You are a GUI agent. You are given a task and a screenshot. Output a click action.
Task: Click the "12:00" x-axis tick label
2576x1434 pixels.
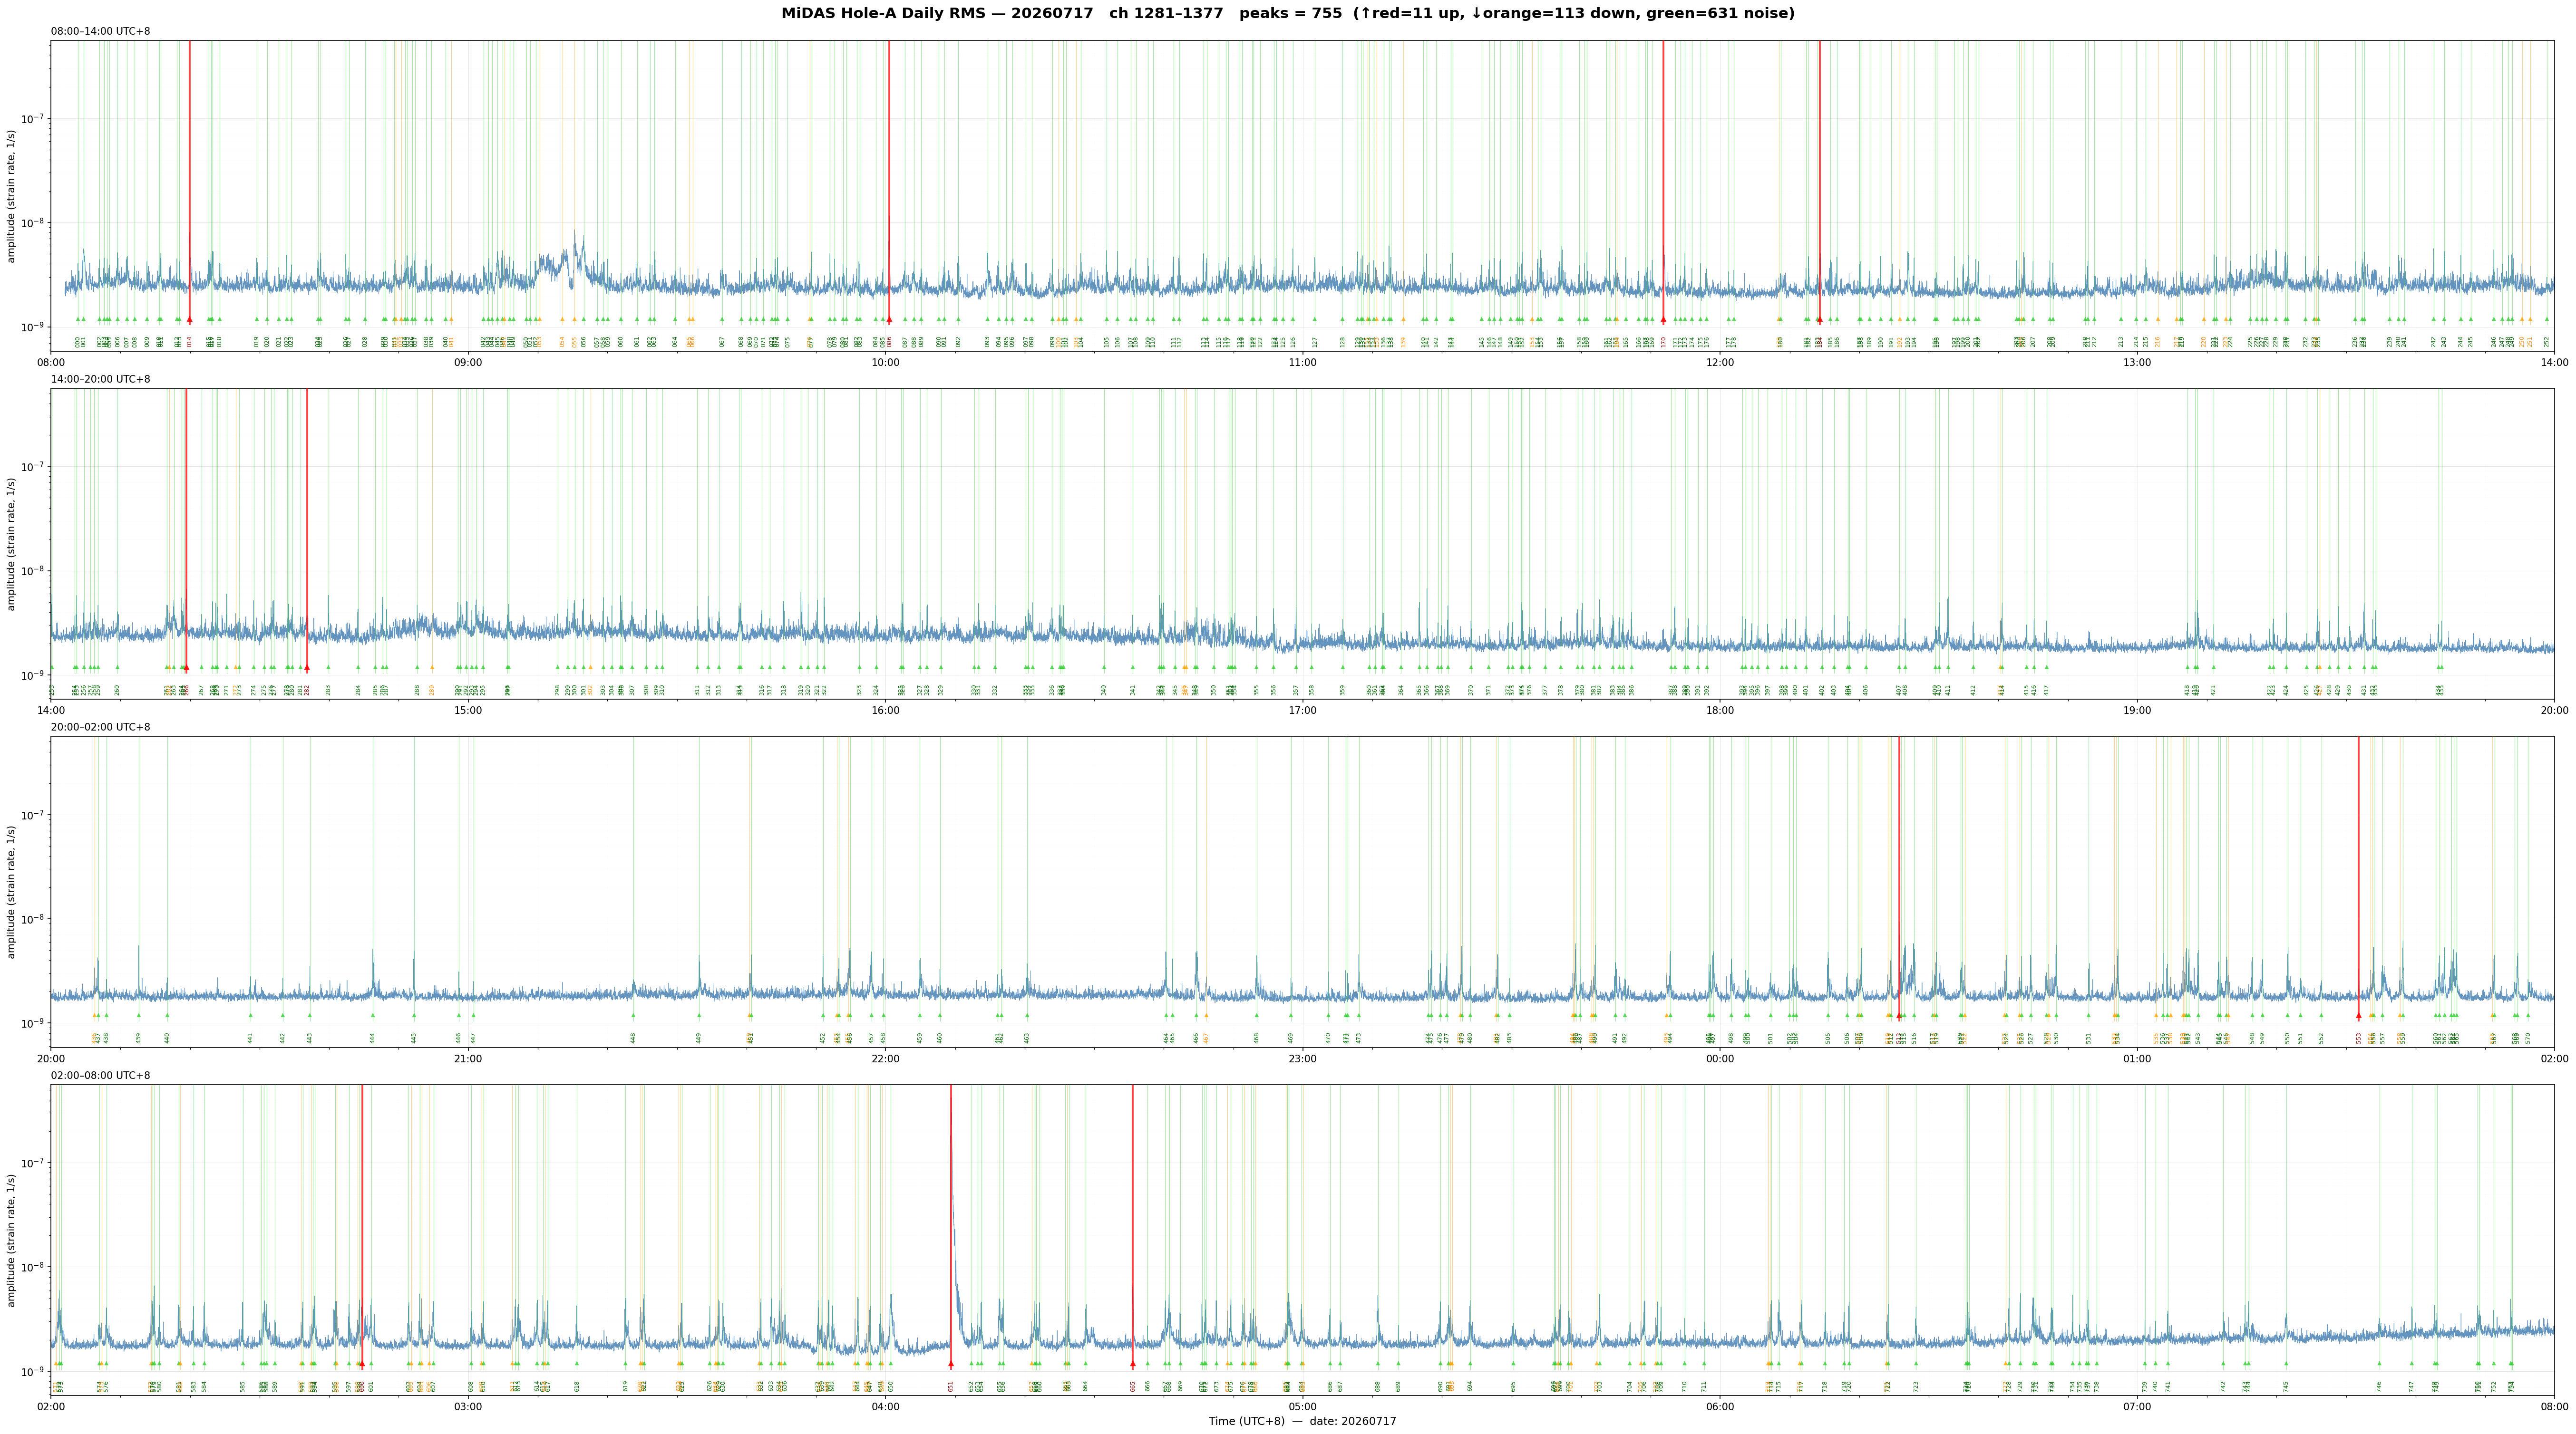(1720, 363)
